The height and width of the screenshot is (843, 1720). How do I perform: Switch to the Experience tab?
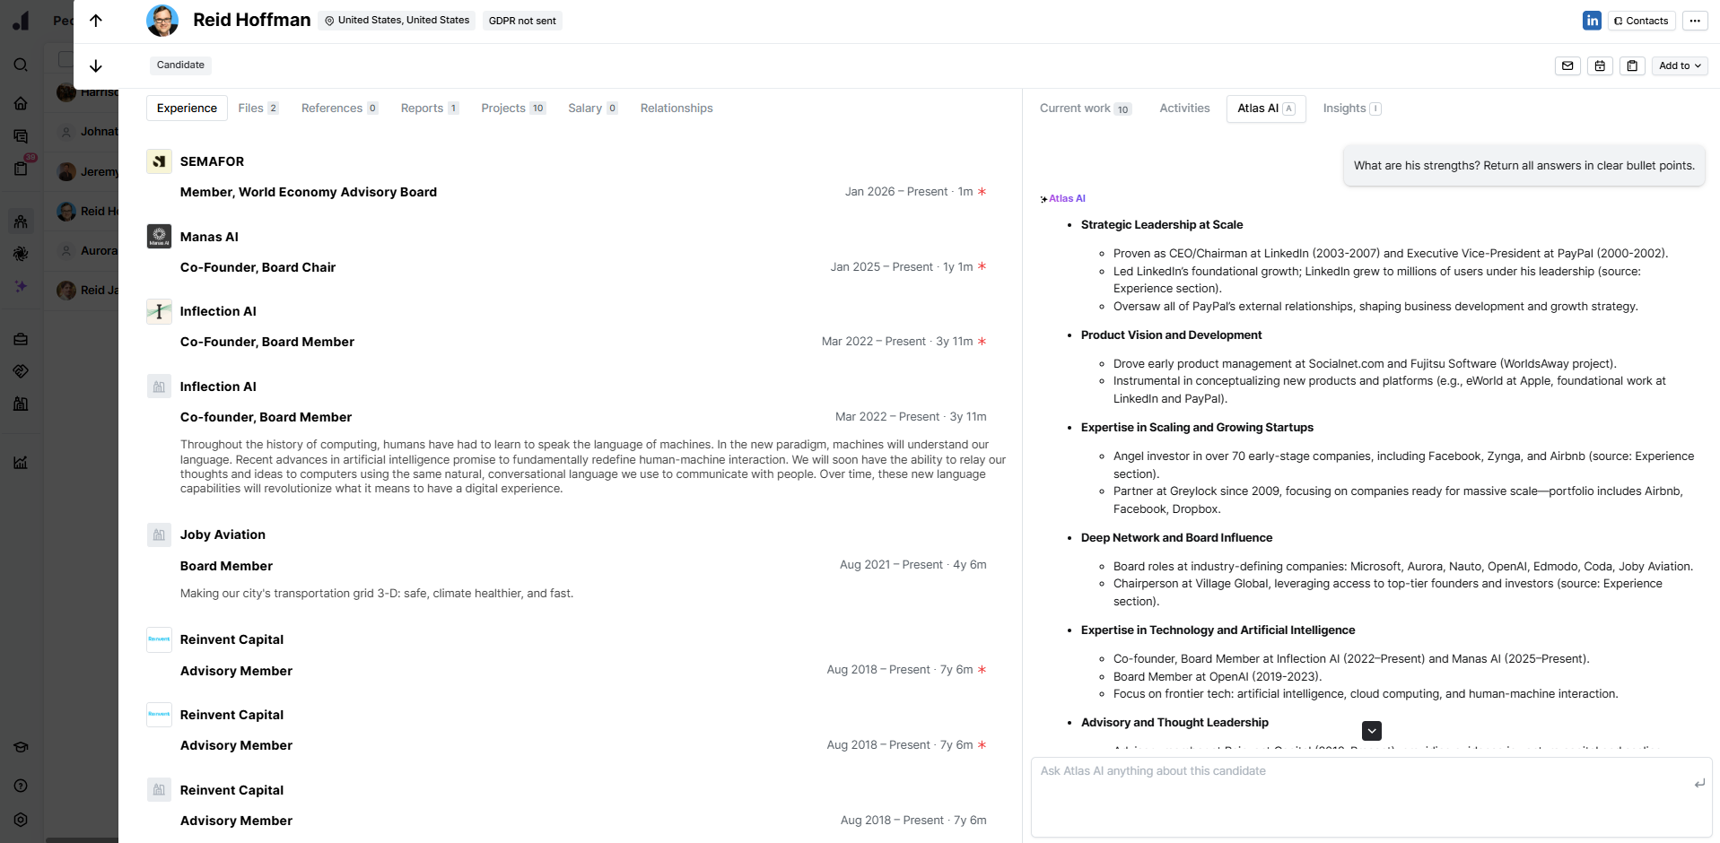(x=187, y=108)
